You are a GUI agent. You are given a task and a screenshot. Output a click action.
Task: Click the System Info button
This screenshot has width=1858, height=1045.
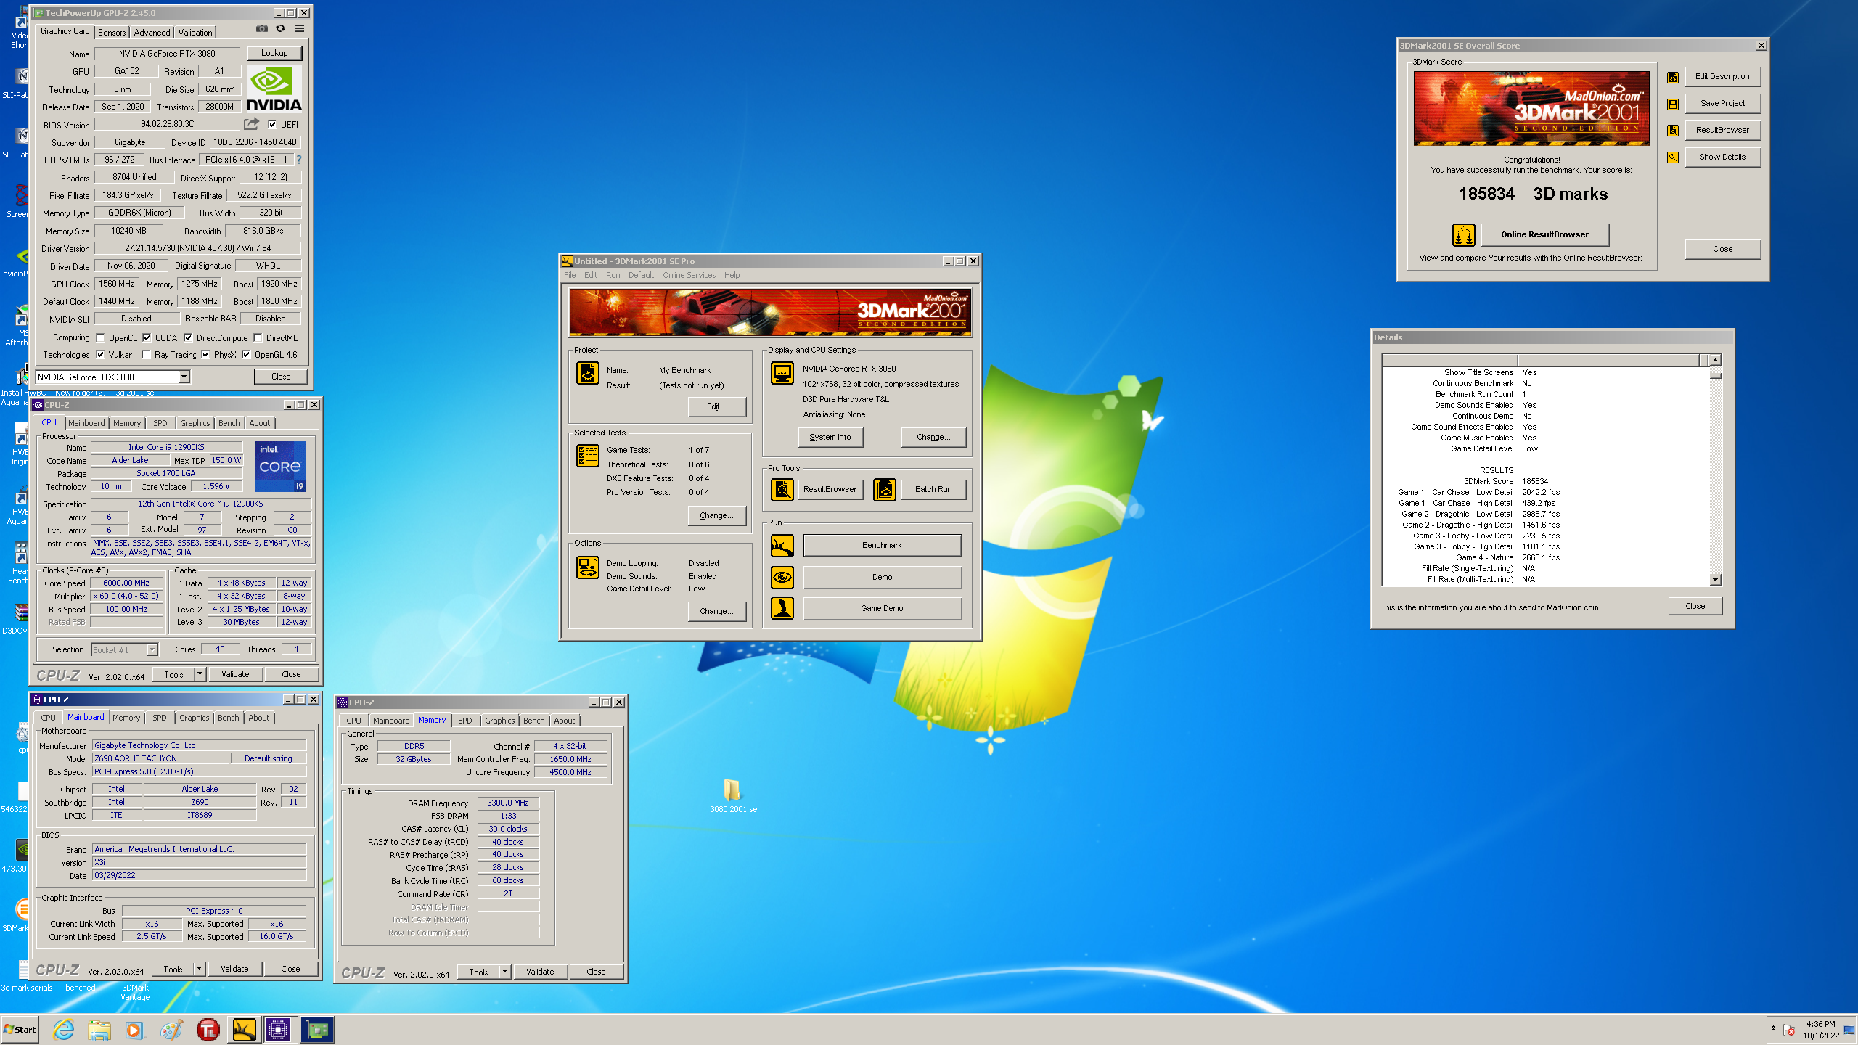click(x=830, y=437)
